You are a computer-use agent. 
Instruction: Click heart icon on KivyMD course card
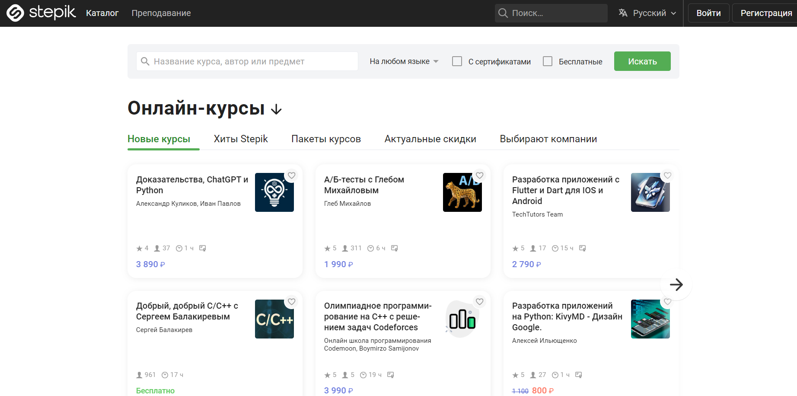click(x=668, y=302)
